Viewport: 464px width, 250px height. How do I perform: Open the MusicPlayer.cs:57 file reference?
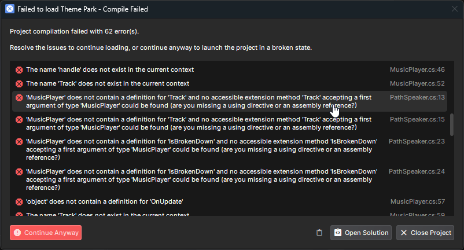click(418, 201)
